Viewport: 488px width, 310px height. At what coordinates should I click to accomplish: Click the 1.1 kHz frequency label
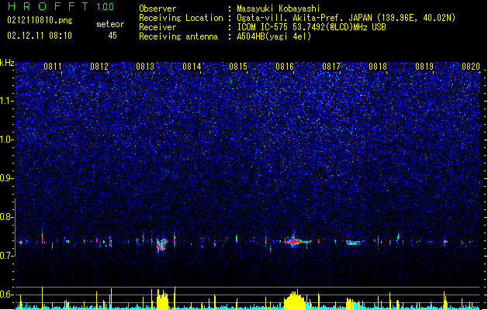7,101
